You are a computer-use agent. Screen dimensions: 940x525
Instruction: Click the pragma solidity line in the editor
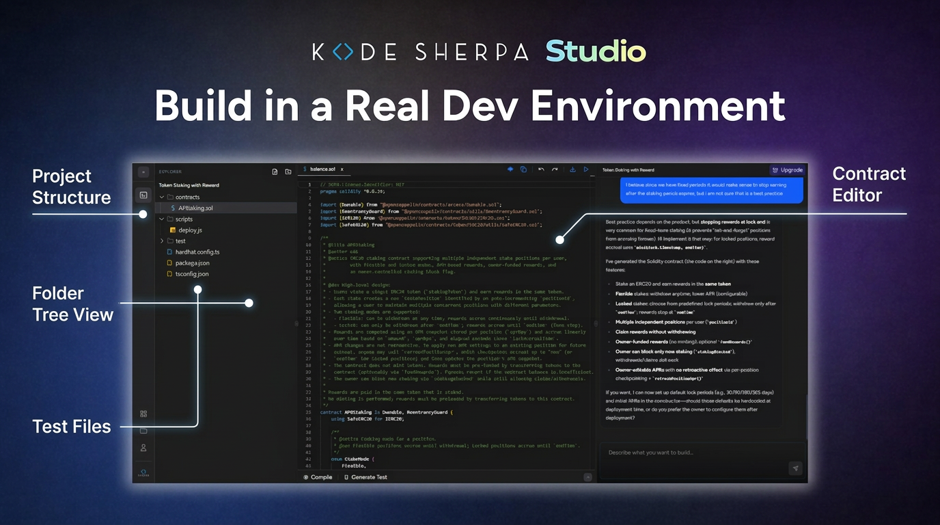pyautogui.click(x=352, y=191)
